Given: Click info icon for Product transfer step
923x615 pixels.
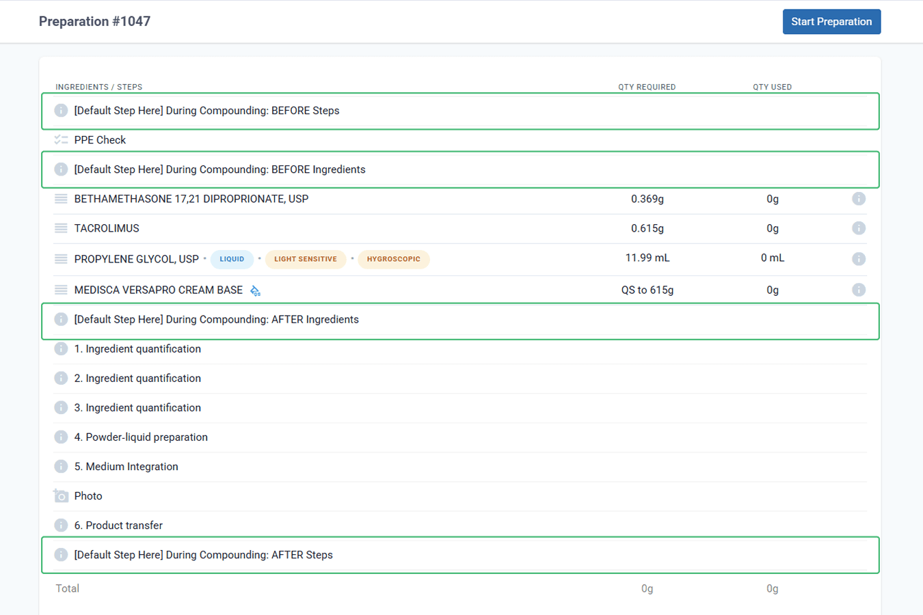Looking at the screenshot, I should (x=61, y=525).
